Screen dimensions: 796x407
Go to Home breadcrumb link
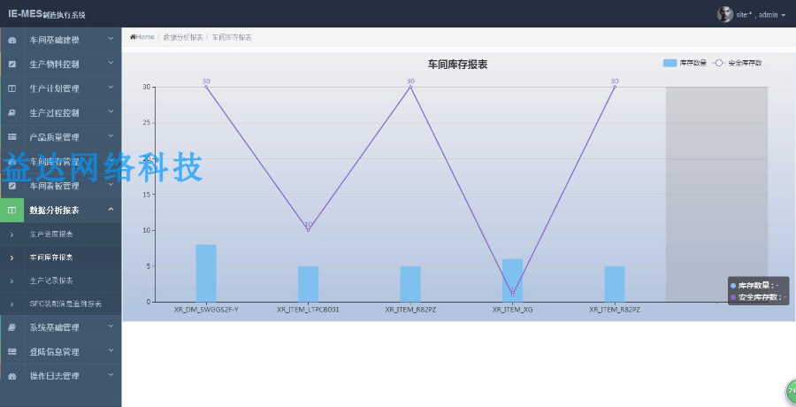[145, 37]
